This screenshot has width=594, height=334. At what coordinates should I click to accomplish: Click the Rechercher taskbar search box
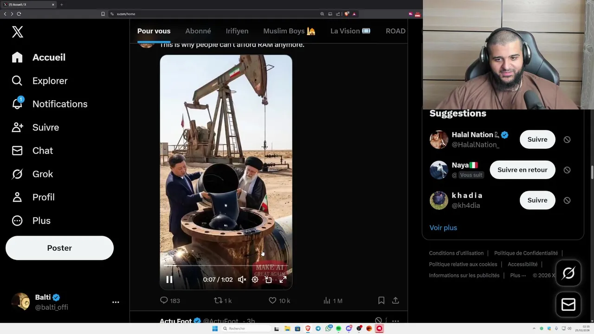coord(245,328)
